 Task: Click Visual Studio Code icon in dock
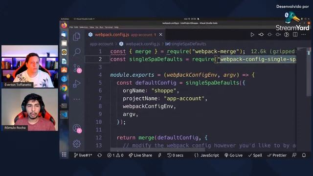tap(64, 114)
